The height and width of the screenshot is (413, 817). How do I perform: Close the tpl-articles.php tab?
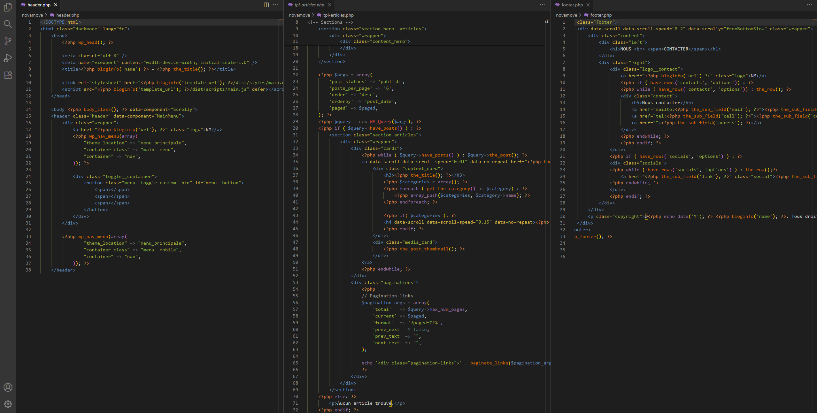tap(329, 5)
